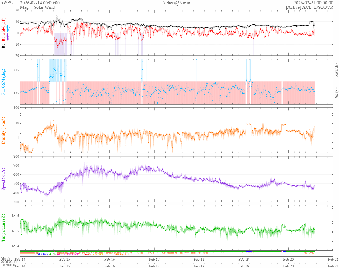Image resolution: width=339 pixels, height=268 pixels.
Task: Open the [Active] ACE+DSCOVR source menu
Action: [x=309, y=7]
